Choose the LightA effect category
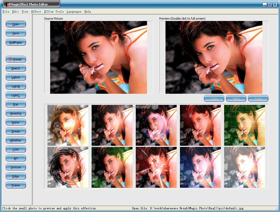The image size is (280, 212). coord(16,77)
